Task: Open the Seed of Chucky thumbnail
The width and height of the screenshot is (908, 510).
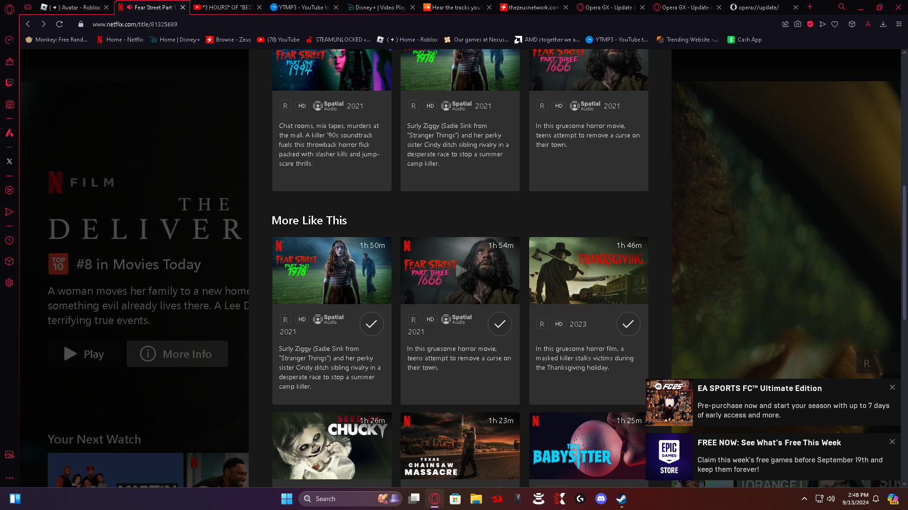Action: click(332, 446)
